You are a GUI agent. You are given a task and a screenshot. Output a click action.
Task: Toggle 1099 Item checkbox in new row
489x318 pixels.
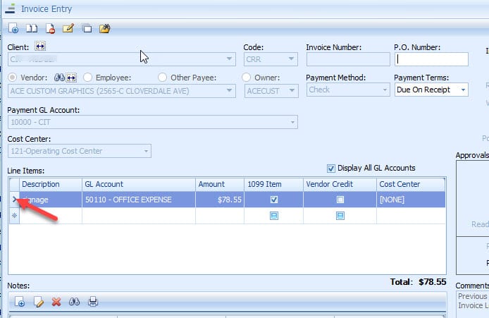point(274,216)
